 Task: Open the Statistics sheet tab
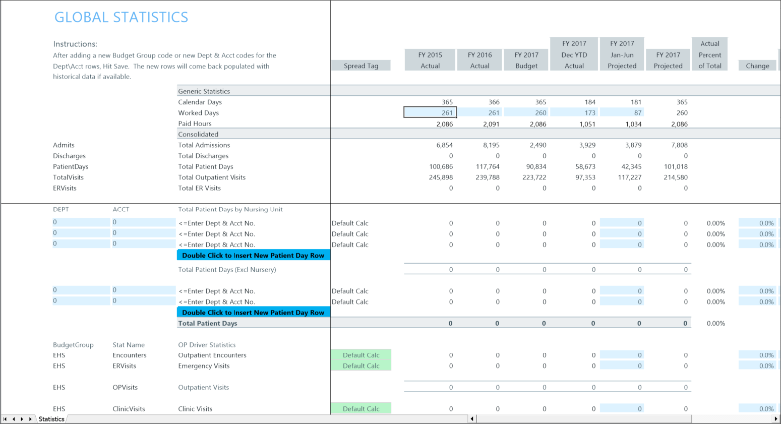(x=51, y=419)
